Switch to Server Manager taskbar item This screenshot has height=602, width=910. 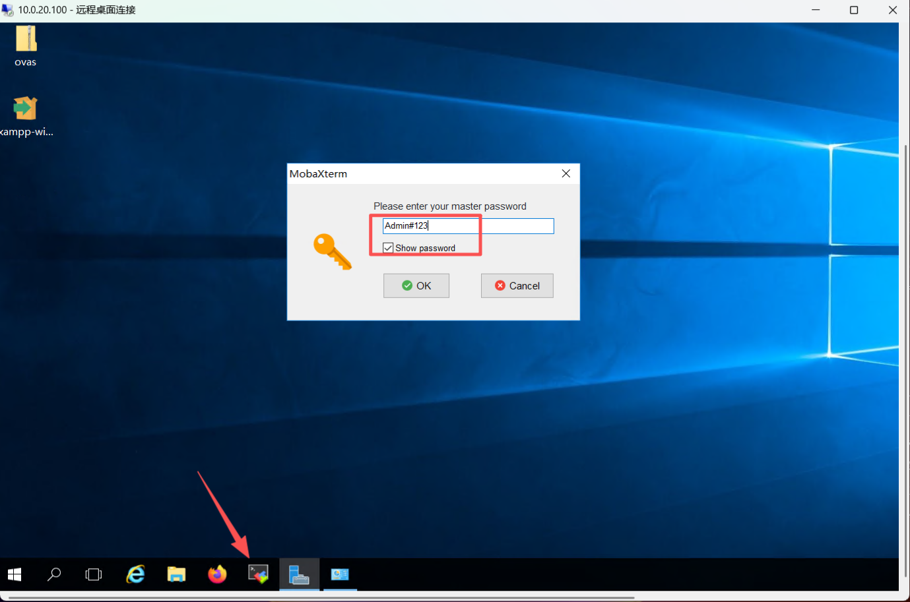299,574
